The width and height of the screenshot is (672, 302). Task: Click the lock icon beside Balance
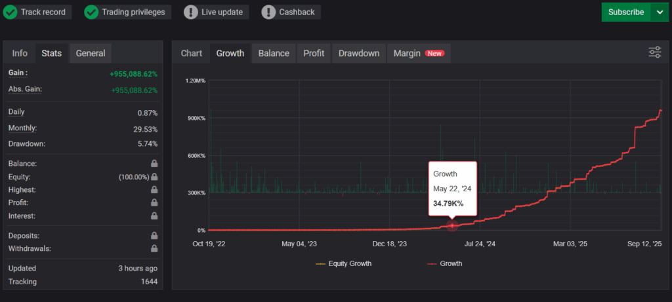point(154,164)
